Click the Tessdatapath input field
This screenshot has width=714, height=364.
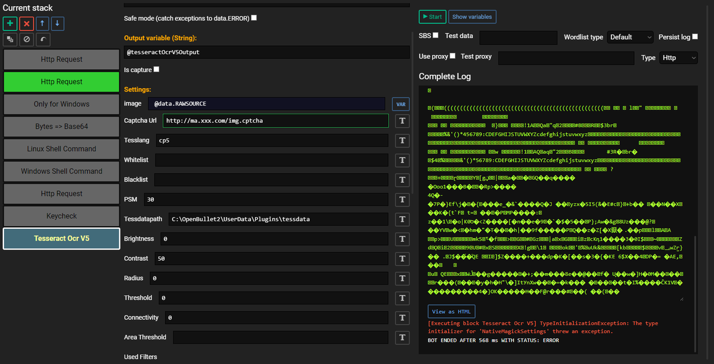click(278, 219)
